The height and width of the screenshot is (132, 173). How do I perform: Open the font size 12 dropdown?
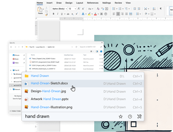tap(72, 9)
